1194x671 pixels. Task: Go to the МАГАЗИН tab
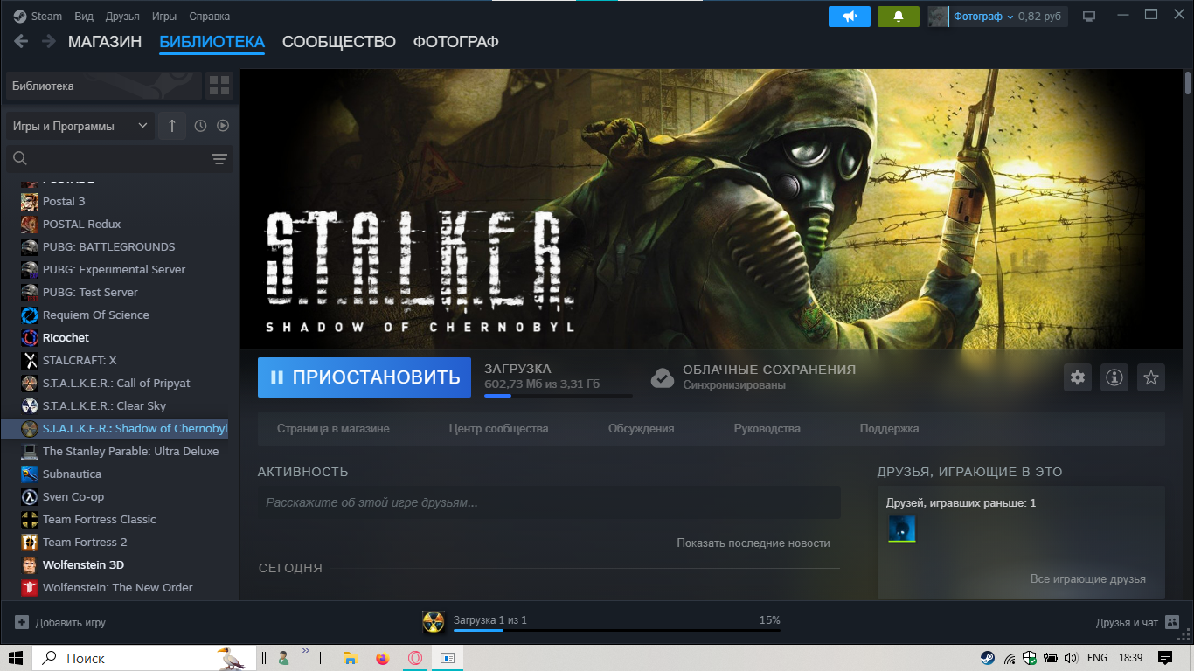105,42
